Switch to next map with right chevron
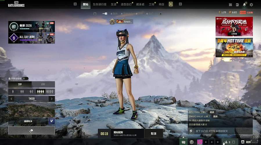 tap(52, 99)
